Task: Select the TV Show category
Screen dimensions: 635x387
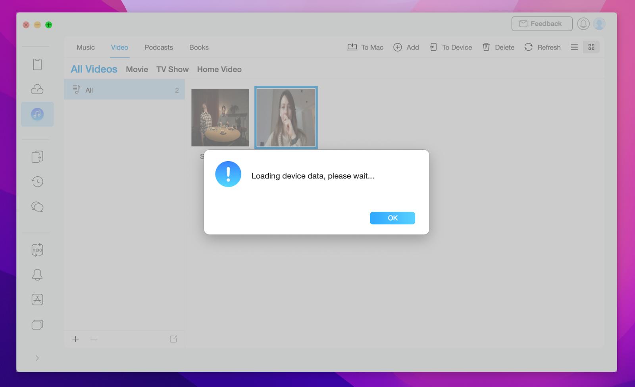Action: pos(173,69)
